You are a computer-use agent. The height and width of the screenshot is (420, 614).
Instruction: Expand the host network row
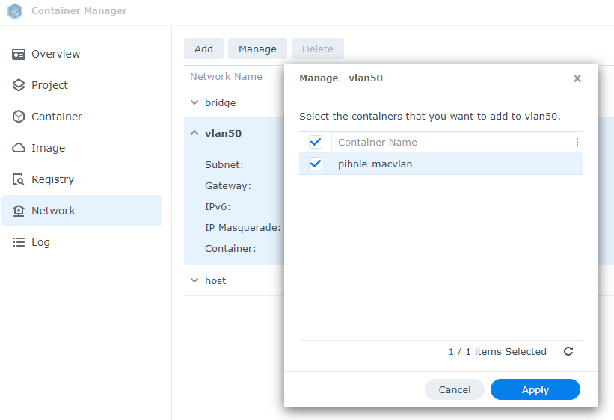(x=194, y=280)
